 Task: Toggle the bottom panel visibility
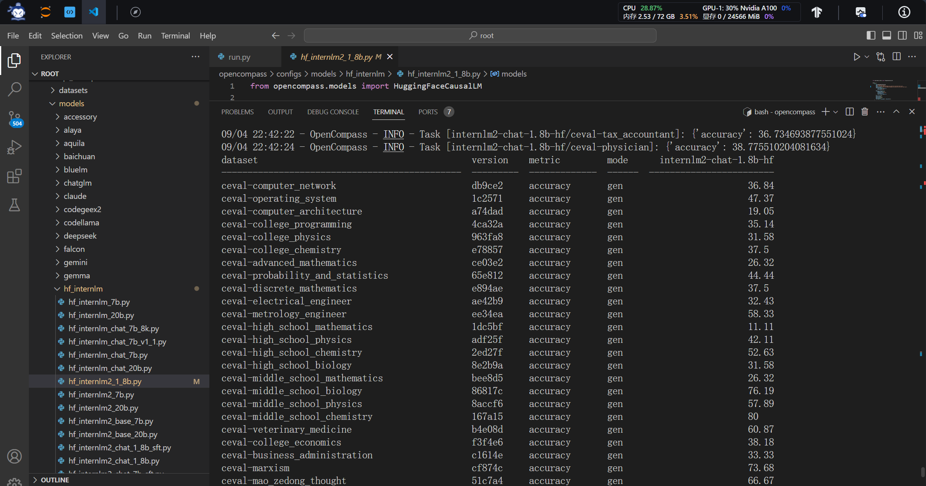[x=887, y=36]
